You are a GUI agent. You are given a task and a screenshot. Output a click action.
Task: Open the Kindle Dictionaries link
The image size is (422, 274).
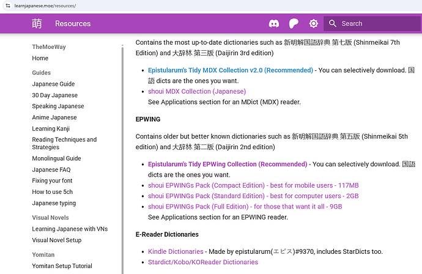(176, 251)
